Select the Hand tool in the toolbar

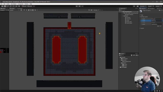coord(2,6)
